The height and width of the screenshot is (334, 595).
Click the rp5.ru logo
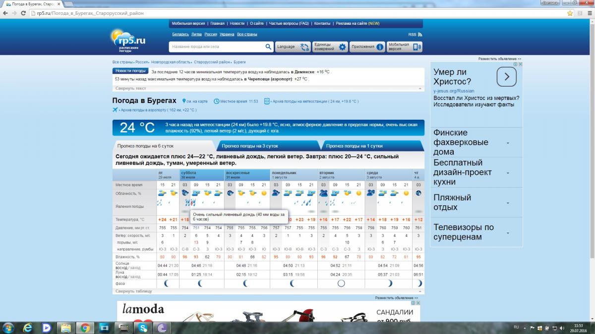(x=128, y=39)
